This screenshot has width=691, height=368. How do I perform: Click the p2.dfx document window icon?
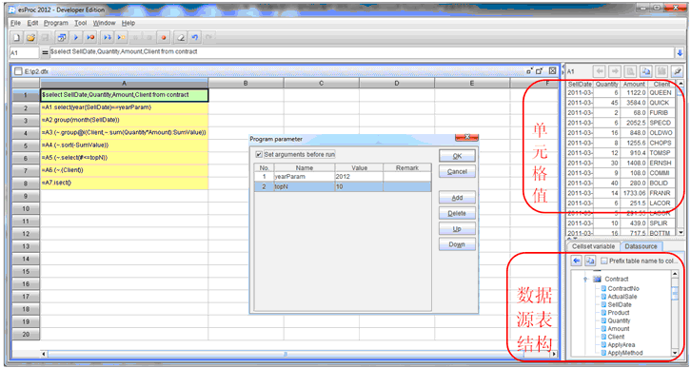point(18,71)
